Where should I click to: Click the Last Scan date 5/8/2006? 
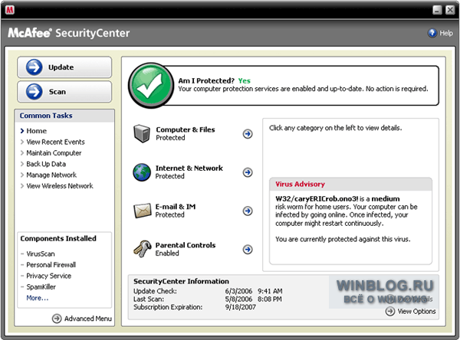point(238,299)
